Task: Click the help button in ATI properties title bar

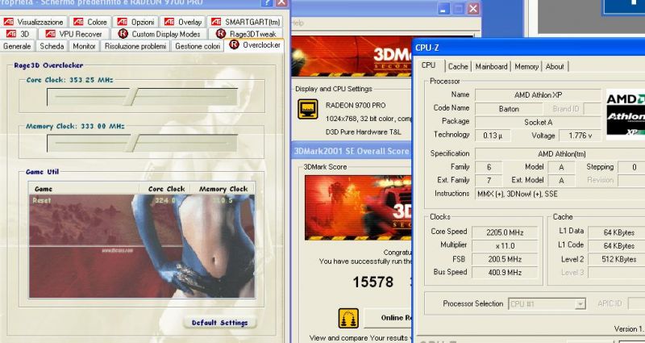Action: [x=267, y=2]
